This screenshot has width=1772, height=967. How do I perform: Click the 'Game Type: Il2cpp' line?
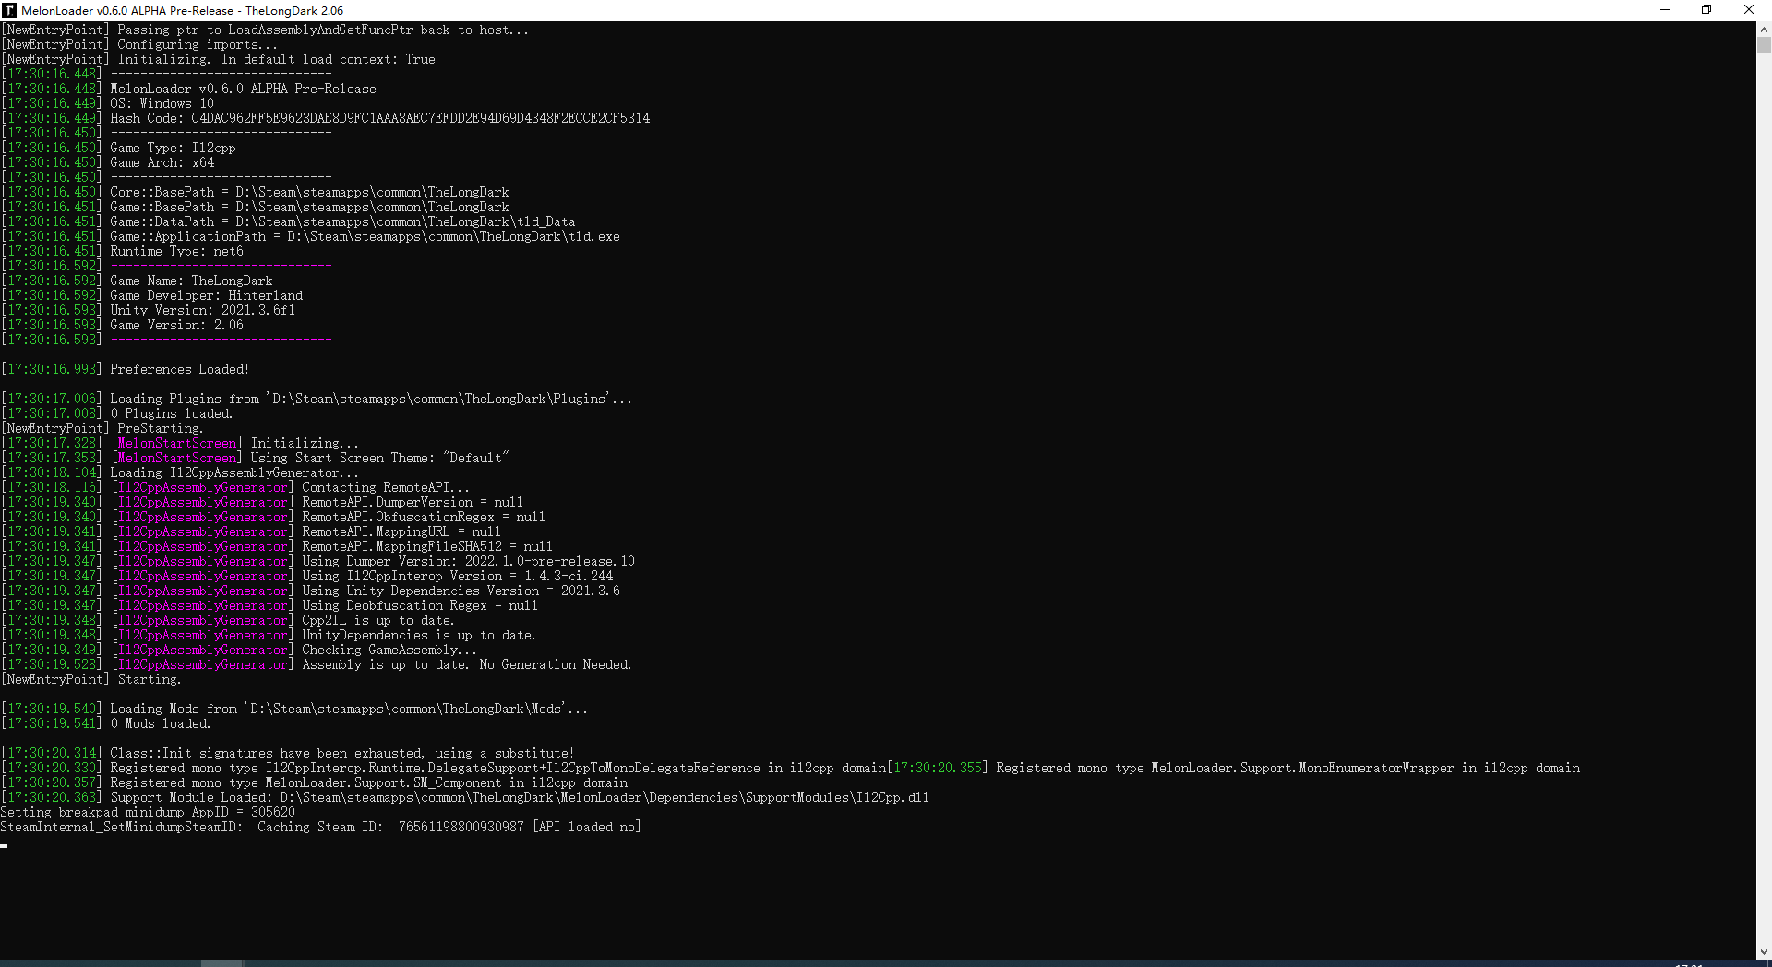coord(119,148)
